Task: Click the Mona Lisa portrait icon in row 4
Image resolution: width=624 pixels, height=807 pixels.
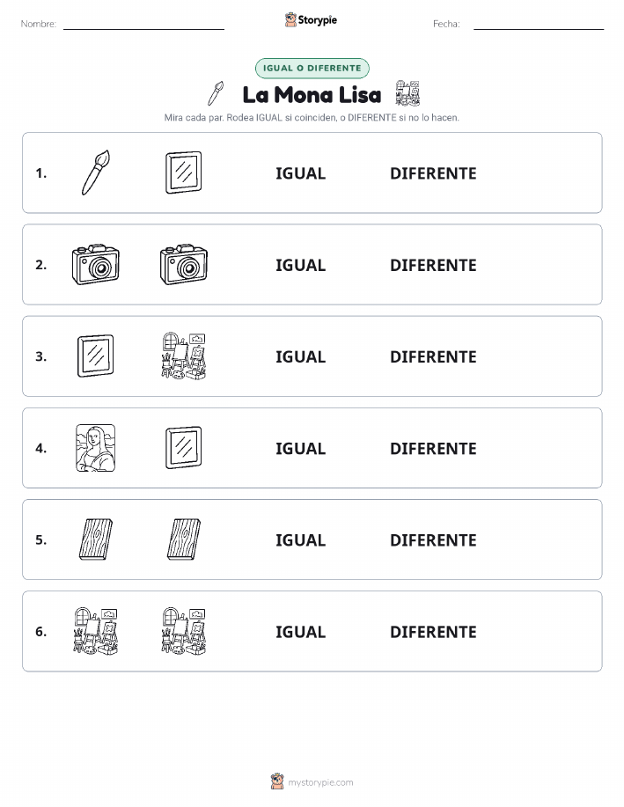Action: coord(96,448)
